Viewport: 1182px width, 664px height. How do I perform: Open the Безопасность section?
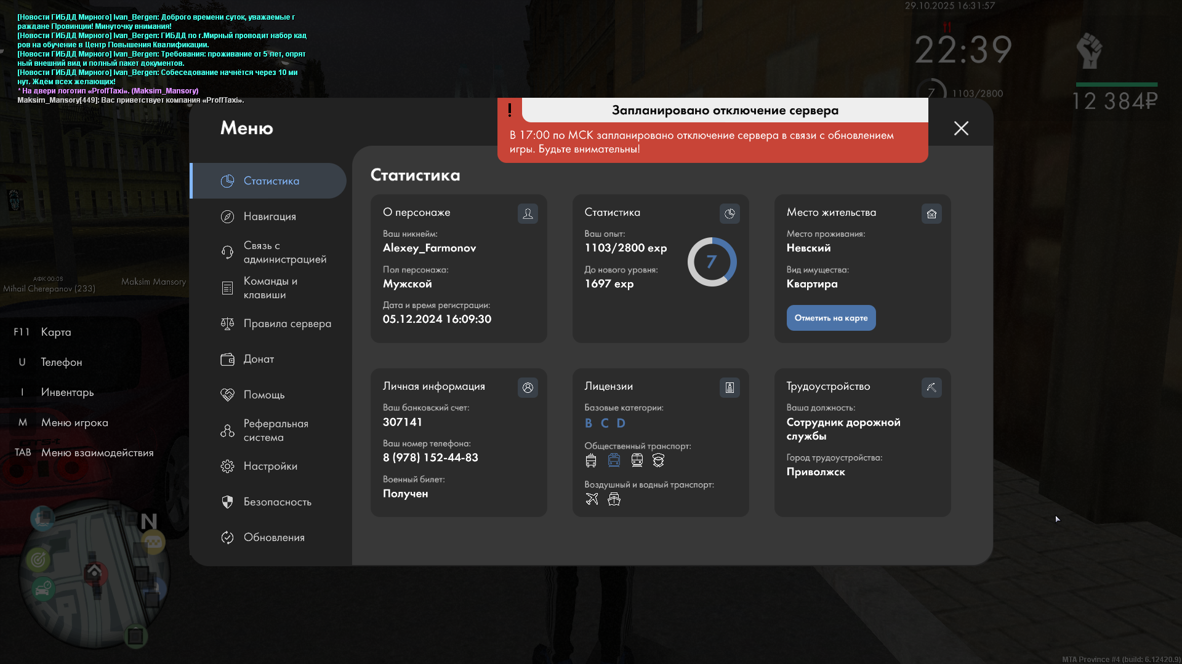(276, 502)
